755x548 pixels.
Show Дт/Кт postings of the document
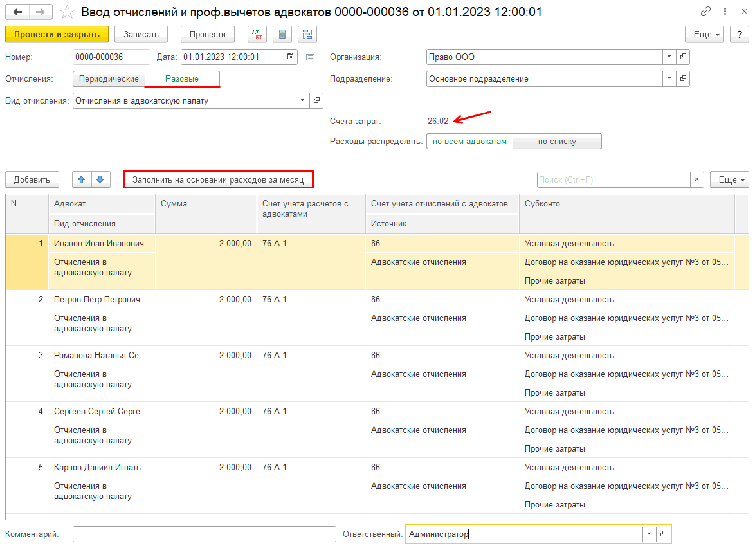coord(257,34)
